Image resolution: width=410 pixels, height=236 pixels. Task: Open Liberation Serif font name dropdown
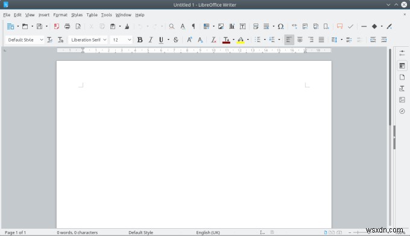point(104,40)
